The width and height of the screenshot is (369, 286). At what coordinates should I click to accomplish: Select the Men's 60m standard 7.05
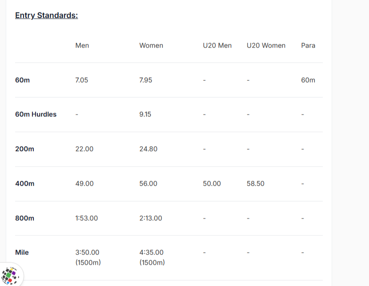point(82,80)
